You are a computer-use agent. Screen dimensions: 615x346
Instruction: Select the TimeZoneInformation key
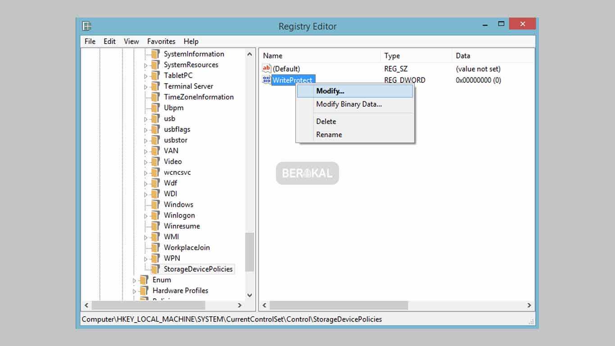[x=199, y=97]
